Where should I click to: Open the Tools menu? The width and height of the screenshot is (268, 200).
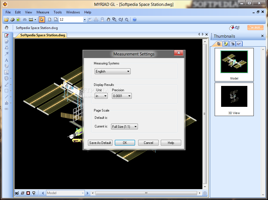[58, 12]
